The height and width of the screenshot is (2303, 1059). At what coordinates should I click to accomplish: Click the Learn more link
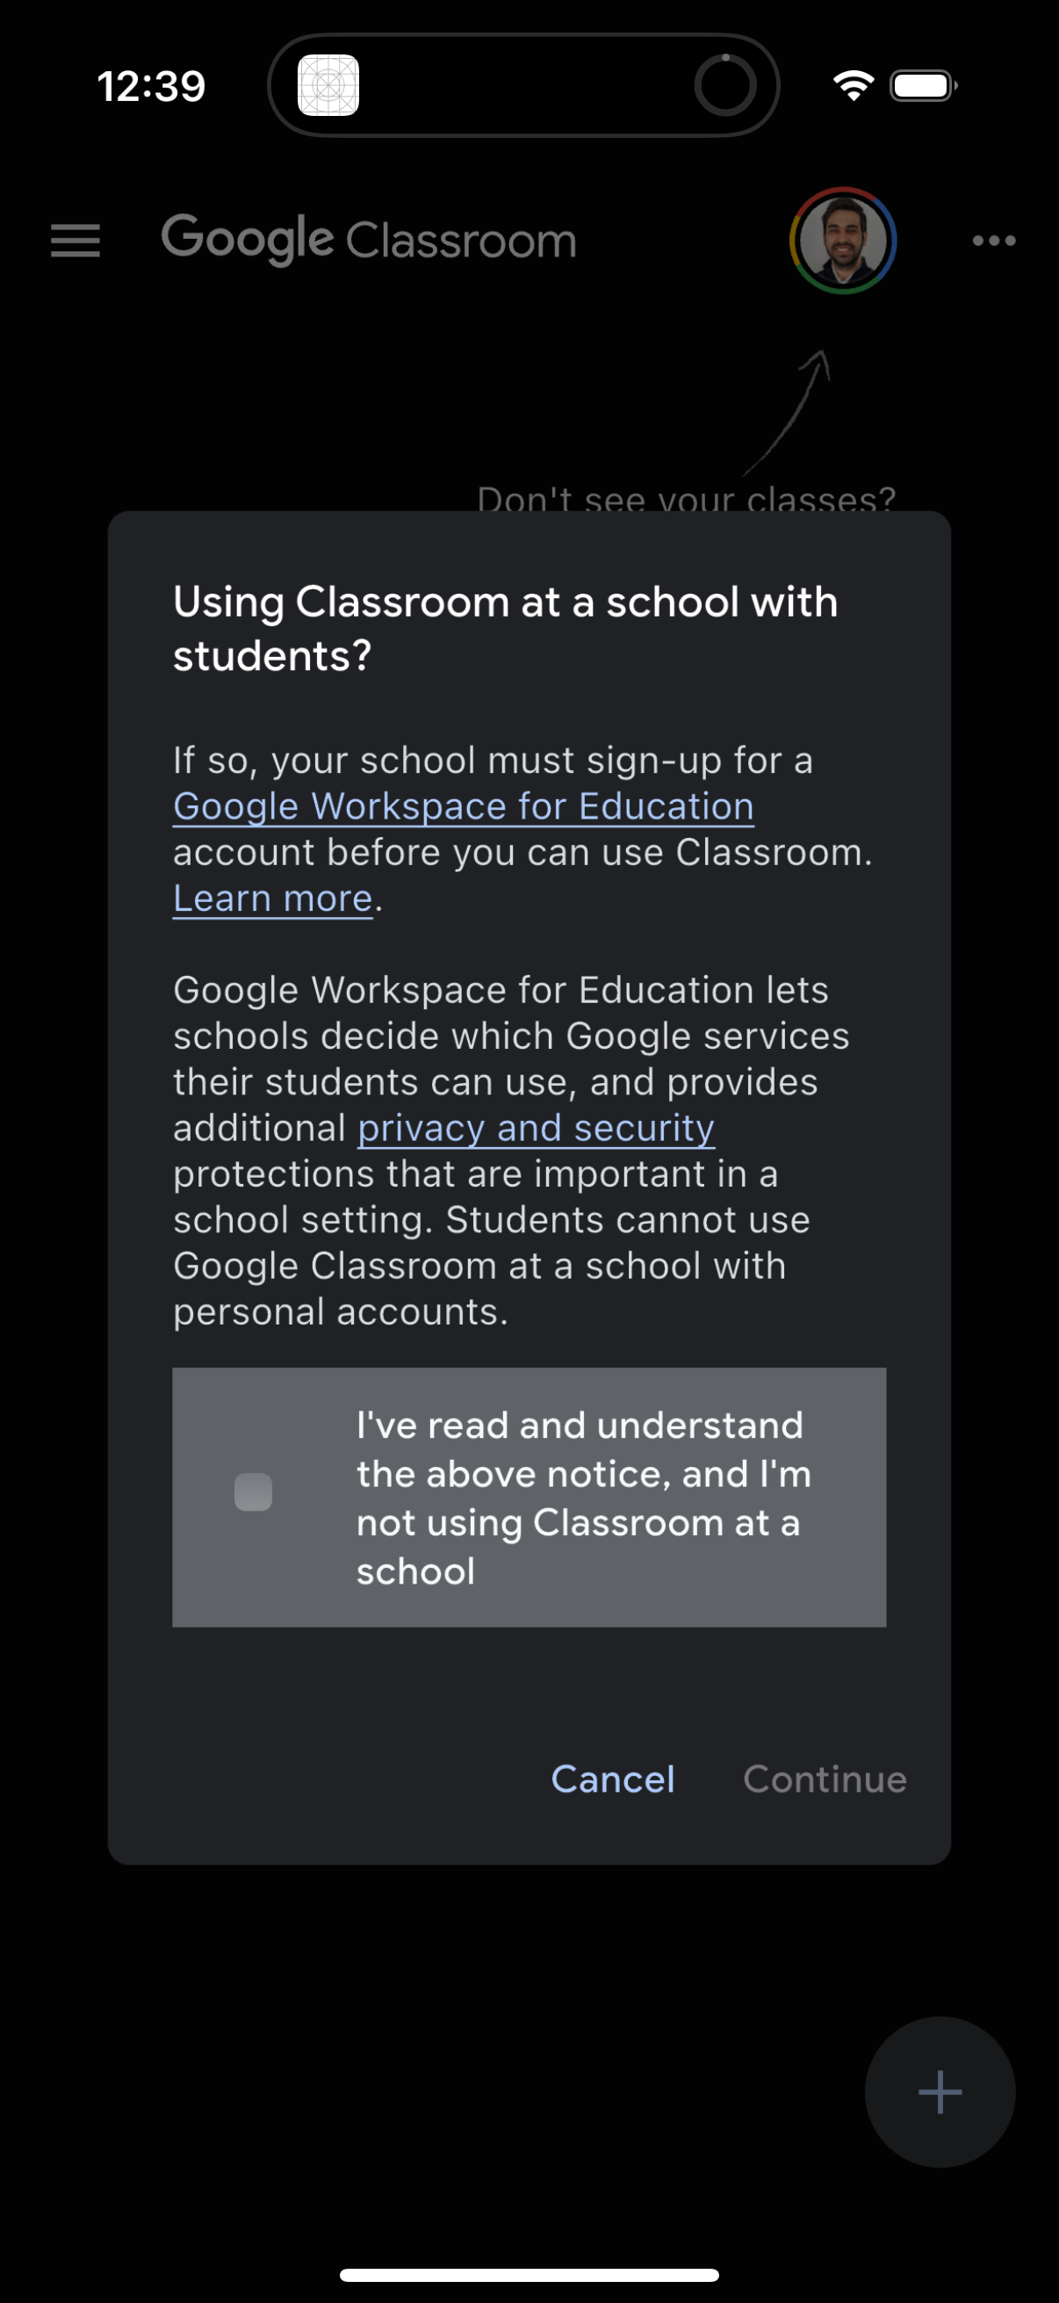coord(270,899)
